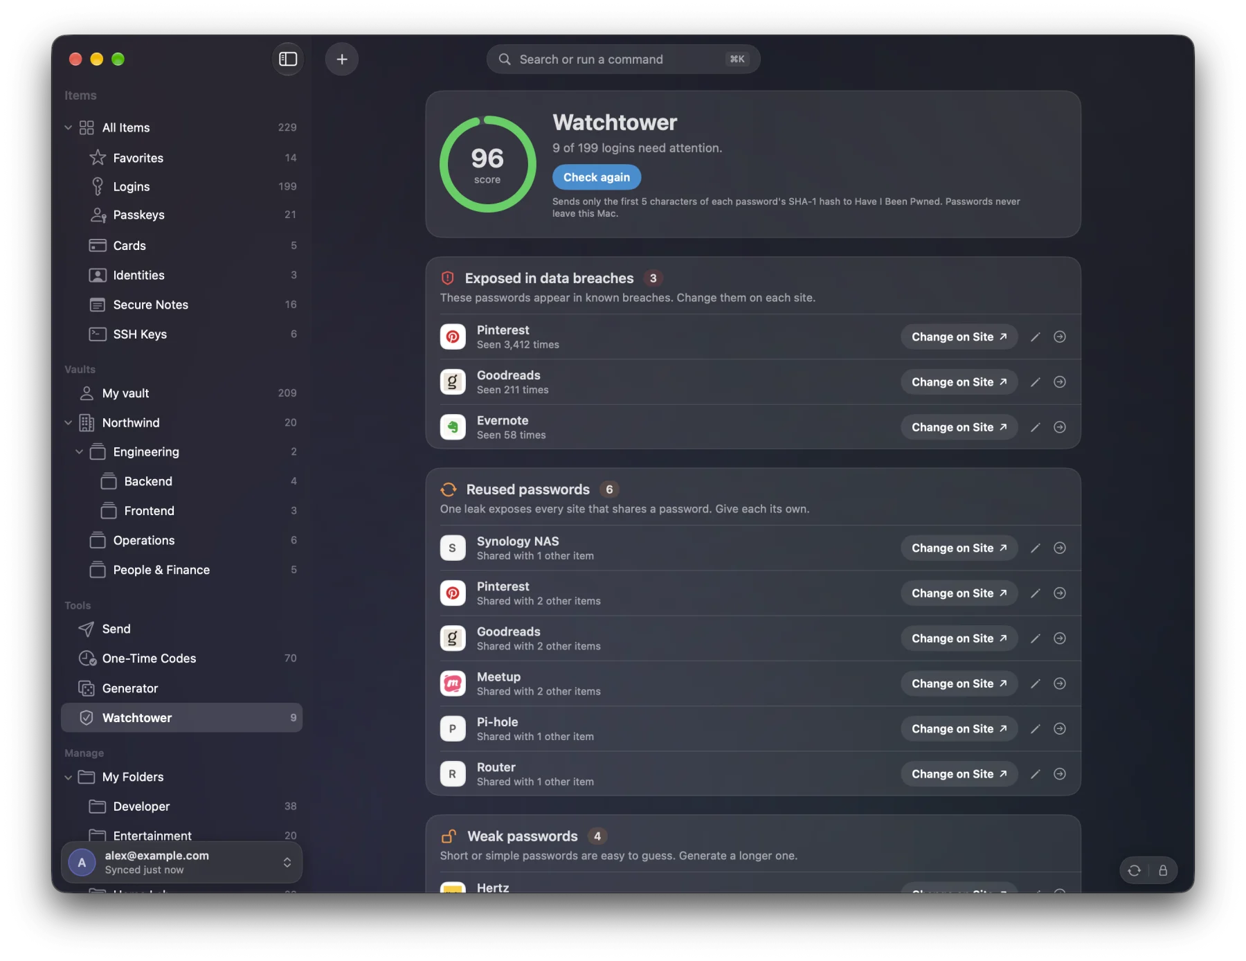The width and height of the screenshot is (1246, 961).
Task: Open the Passkeys category
Action: tap(182, 215)
